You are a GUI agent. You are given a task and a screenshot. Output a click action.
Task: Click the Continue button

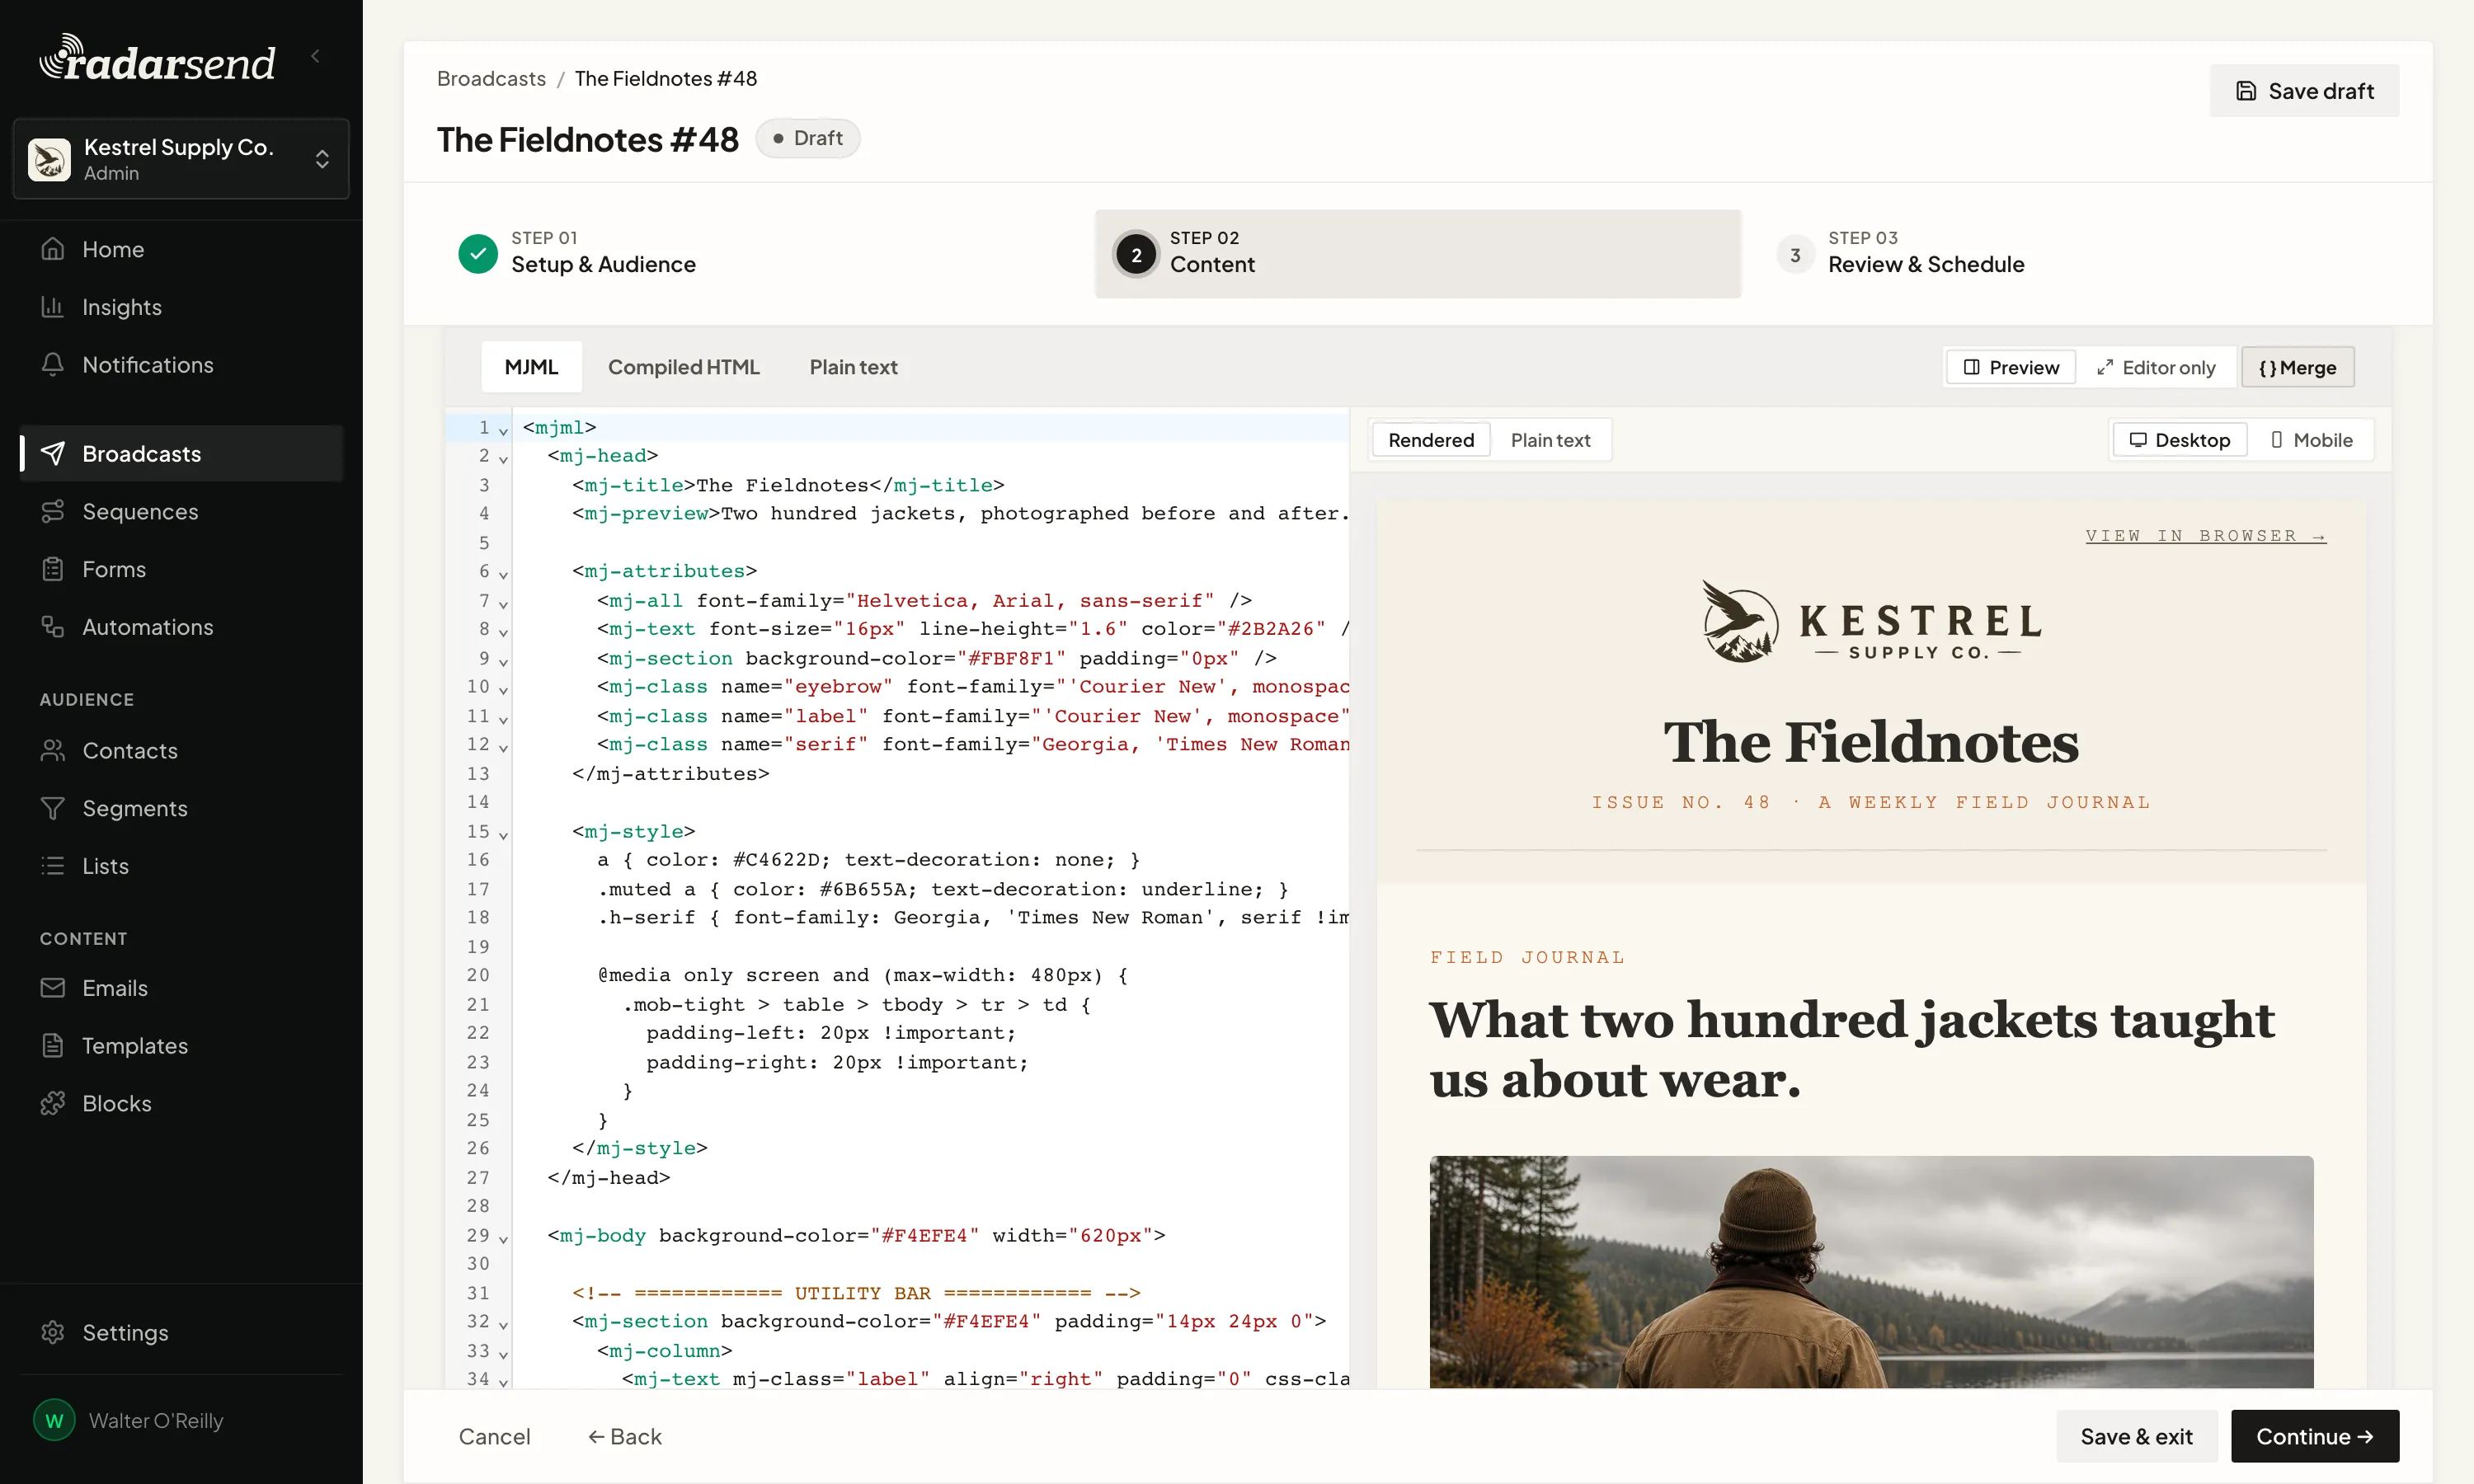click(2315, 1436)
